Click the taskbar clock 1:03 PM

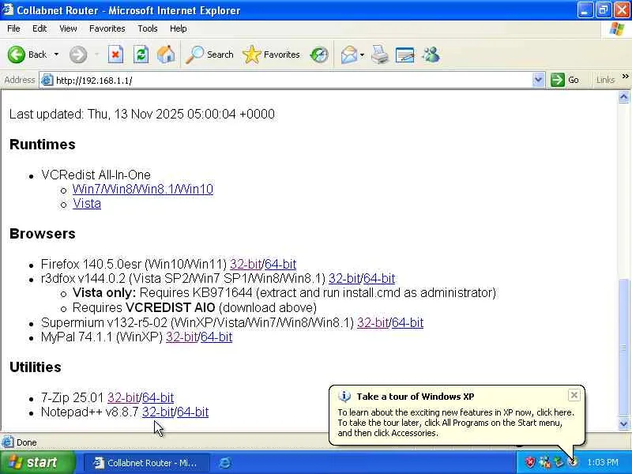(x=603, y=462)
